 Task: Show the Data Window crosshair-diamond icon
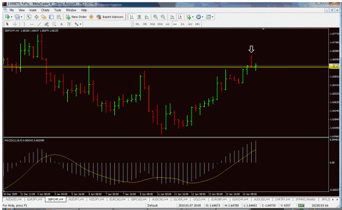pyautogui.click(x=36, y=17)
